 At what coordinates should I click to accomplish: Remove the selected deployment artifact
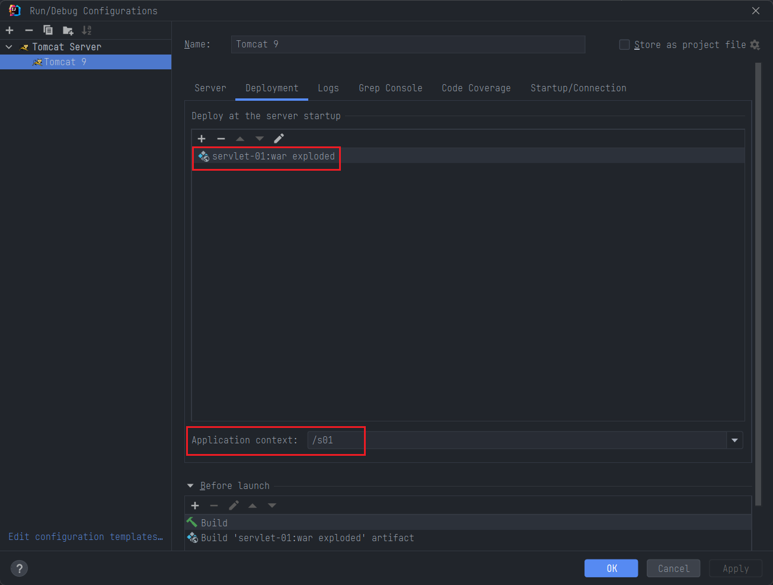[x=221, y=139]
